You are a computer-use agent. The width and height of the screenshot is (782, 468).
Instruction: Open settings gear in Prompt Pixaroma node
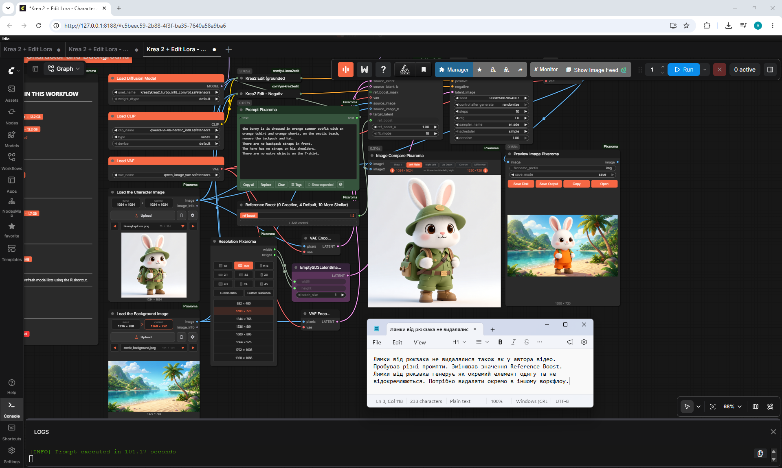[341, 185]
